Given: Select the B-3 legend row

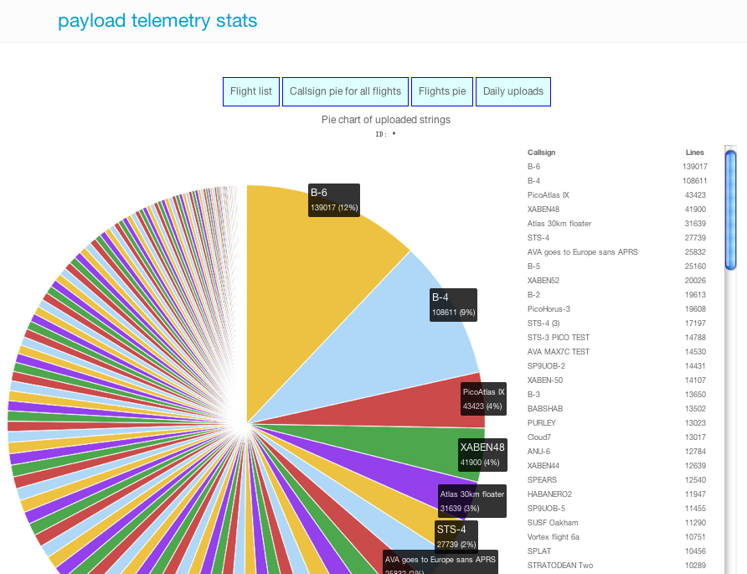Looking at the screenshot, I should 617,395.
